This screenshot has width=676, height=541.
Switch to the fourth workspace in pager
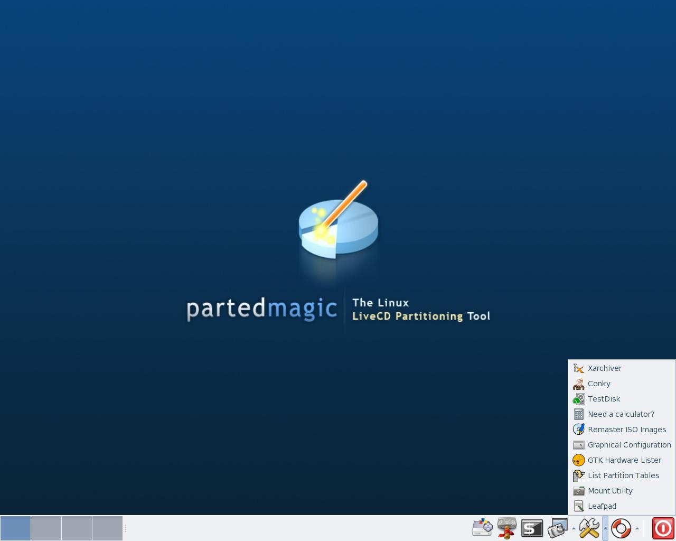[107, 528]
